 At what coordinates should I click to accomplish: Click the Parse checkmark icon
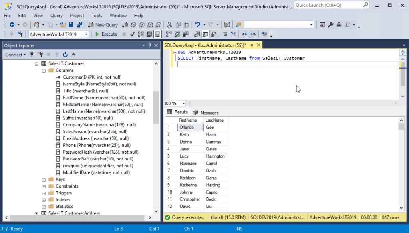pos(133,34)
